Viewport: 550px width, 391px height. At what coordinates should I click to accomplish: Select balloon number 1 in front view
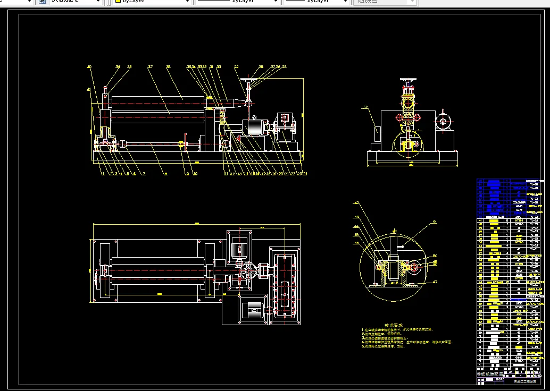tap(103, 173)
